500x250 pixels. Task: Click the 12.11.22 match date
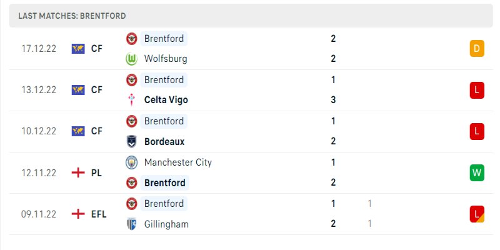[39, 172]
